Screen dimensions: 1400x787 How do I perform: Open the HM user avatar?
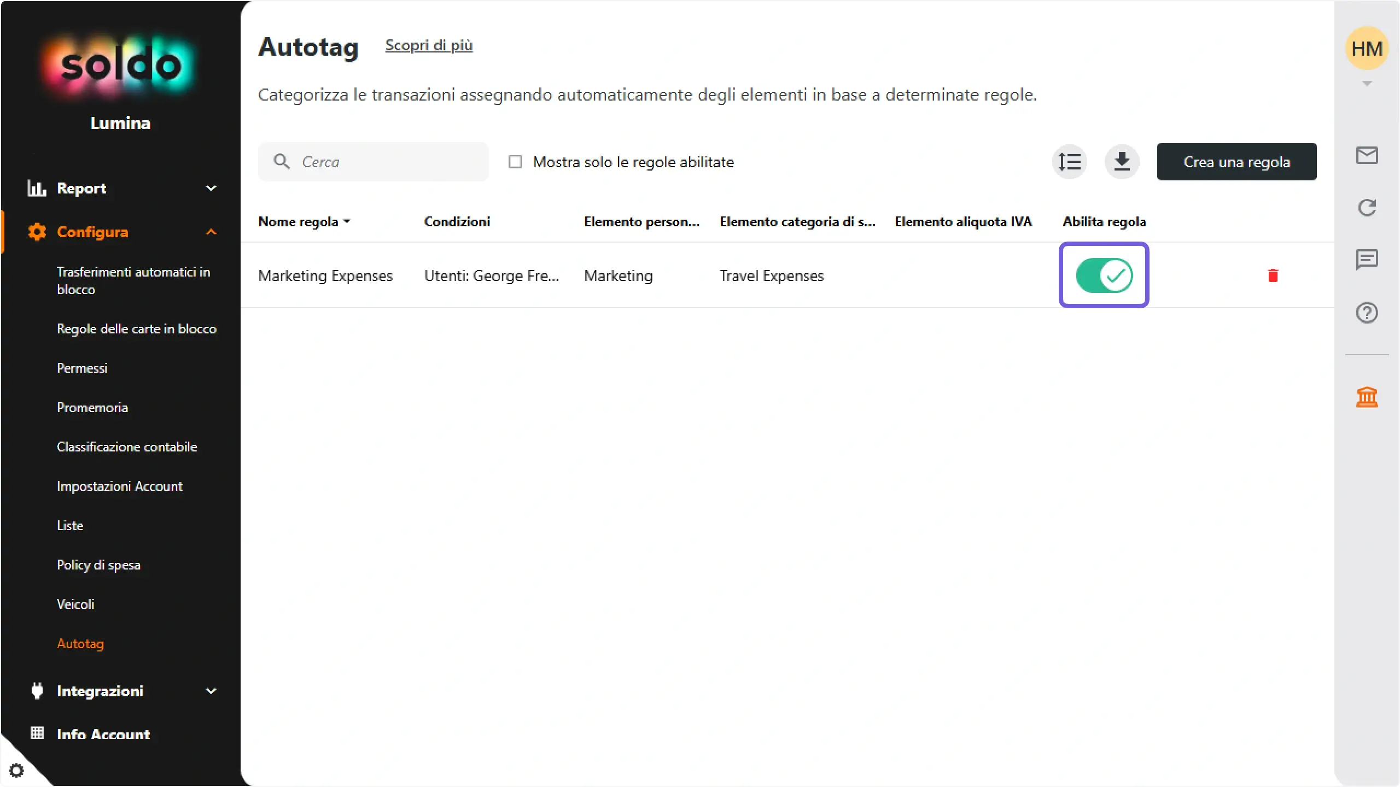coord(1367,49)
